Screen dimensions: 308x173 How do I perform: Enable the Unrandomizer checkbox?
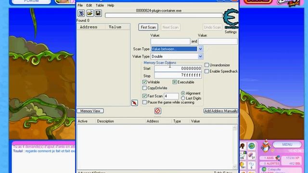click(206, 65)
